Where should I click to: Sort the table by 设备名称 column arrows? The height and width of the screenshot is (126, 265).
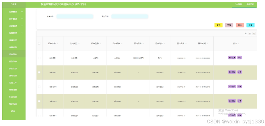tap(58, 44)
